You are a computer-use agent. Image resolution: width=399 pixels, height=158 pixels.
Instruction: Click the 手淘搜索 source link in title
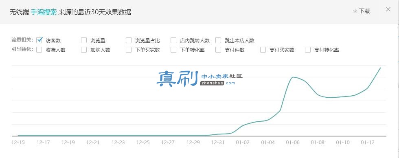[44, 12]
